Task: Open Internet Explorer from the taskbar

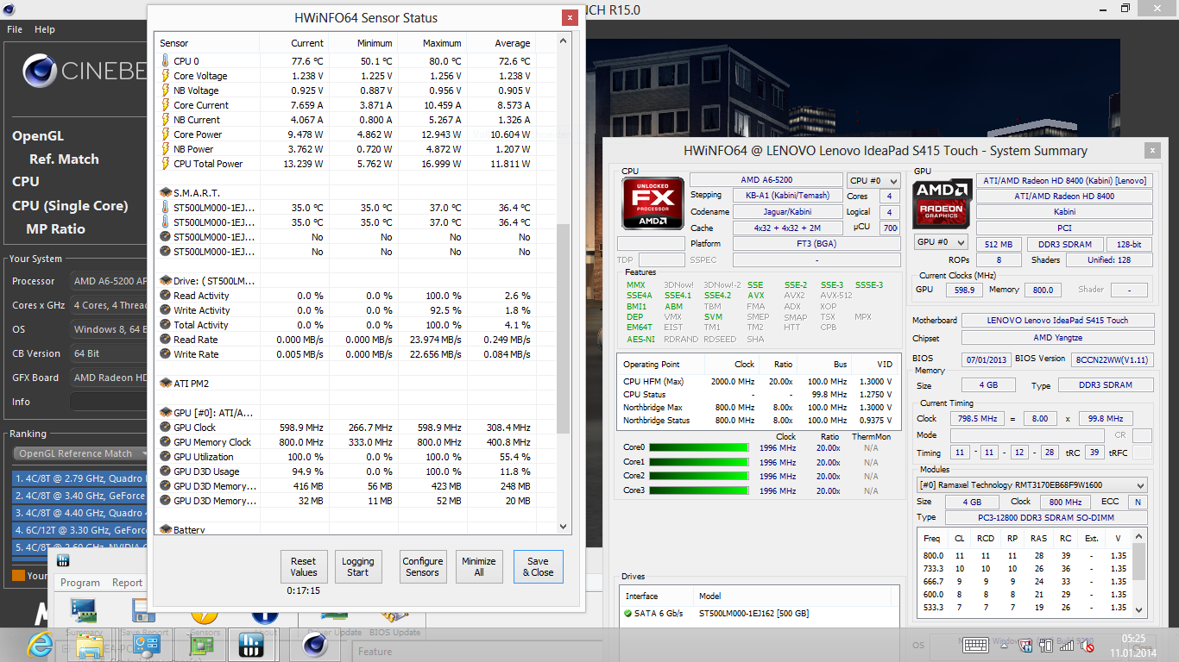Action: (x=40, y=645)
